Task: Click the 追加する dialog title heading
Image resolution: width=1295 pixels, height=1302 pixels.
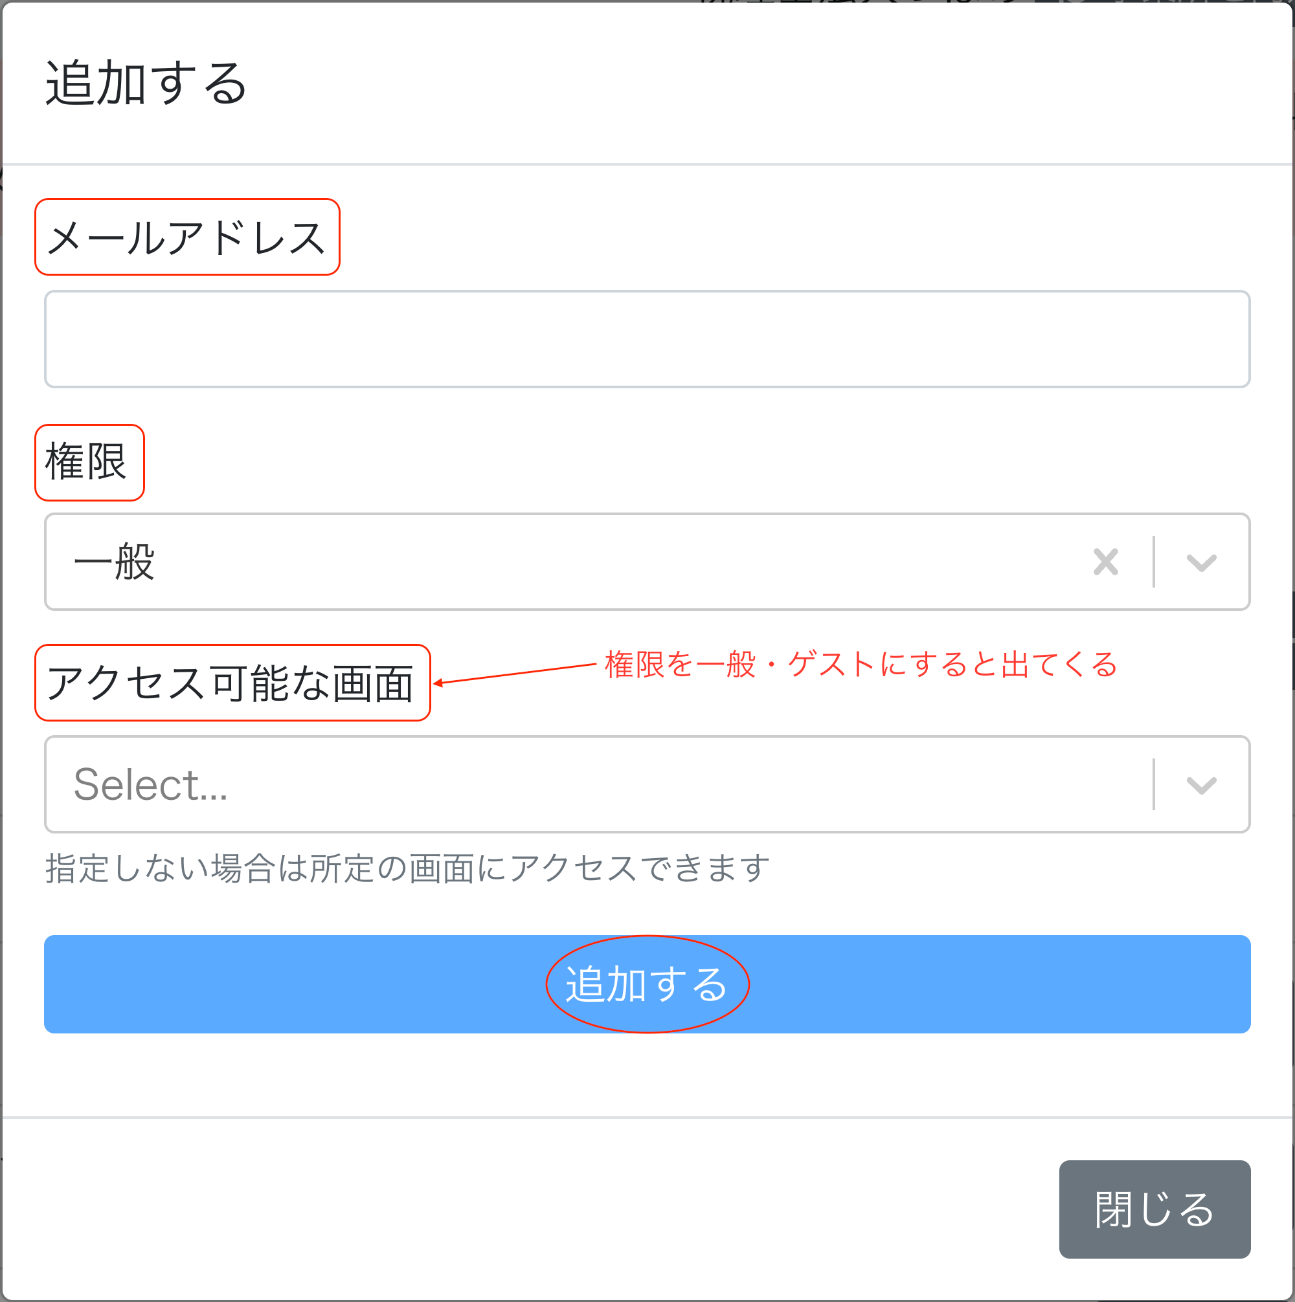Action: point(146,83)
